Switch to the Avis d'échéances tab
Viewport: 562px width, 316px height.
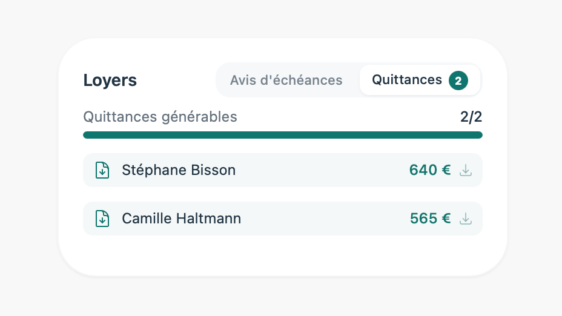[x=286, y=80]
